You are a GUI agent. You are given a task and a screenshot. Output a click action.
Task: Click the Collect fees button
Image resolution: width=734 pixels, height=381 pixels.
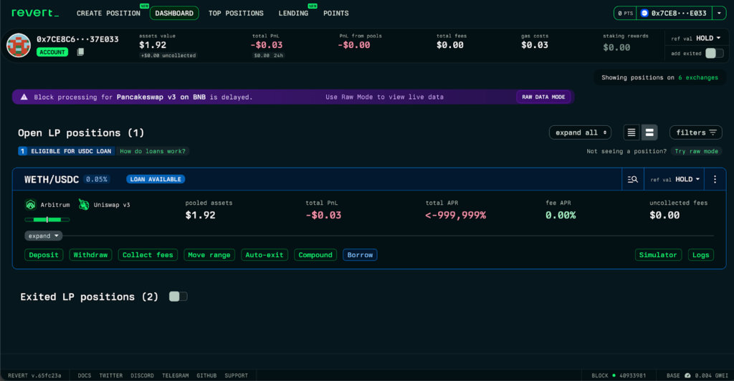[148, 255]
